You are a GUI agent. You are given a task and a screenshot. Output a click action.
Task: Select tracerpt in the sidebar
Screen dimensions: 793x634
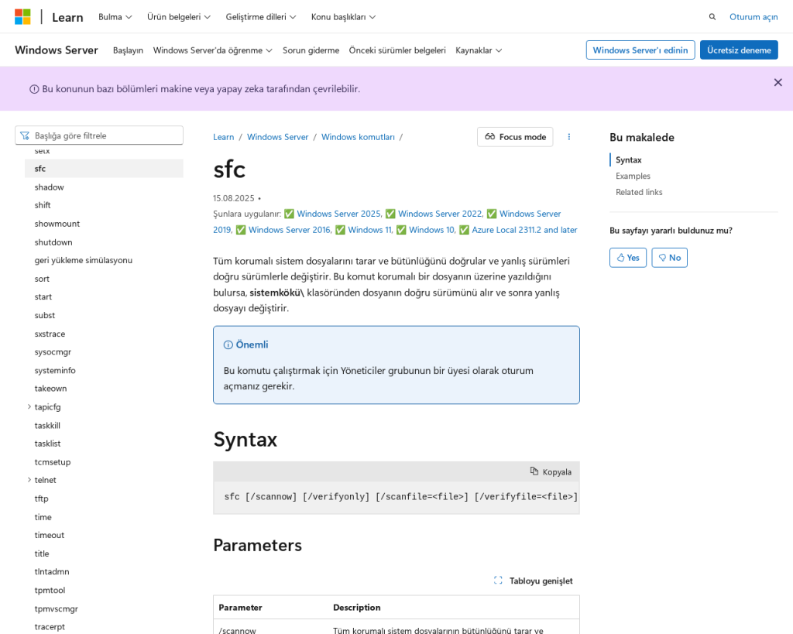(x=50, y=627)
